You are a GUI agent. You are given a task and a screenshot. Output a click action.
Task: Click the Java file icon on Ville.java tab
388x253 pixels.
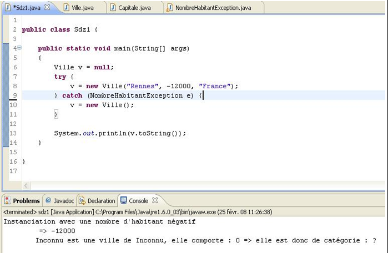[66, 7]
